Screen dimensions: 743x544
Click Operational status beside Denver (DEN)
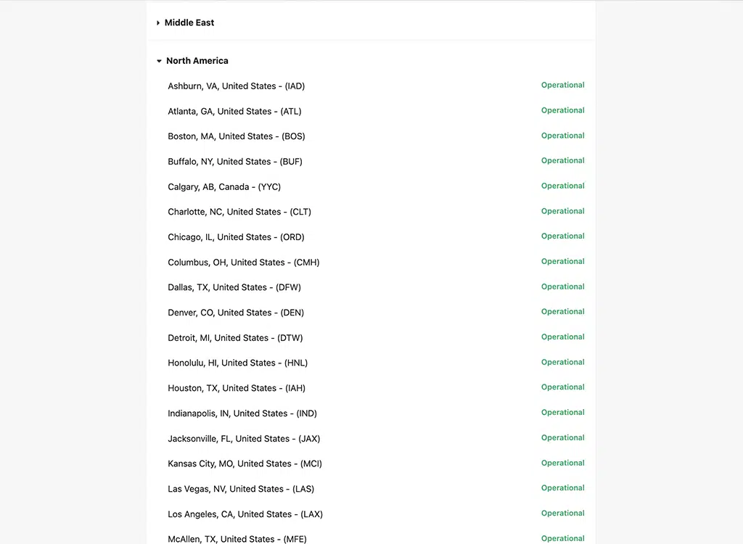click(x=562, y=312)
